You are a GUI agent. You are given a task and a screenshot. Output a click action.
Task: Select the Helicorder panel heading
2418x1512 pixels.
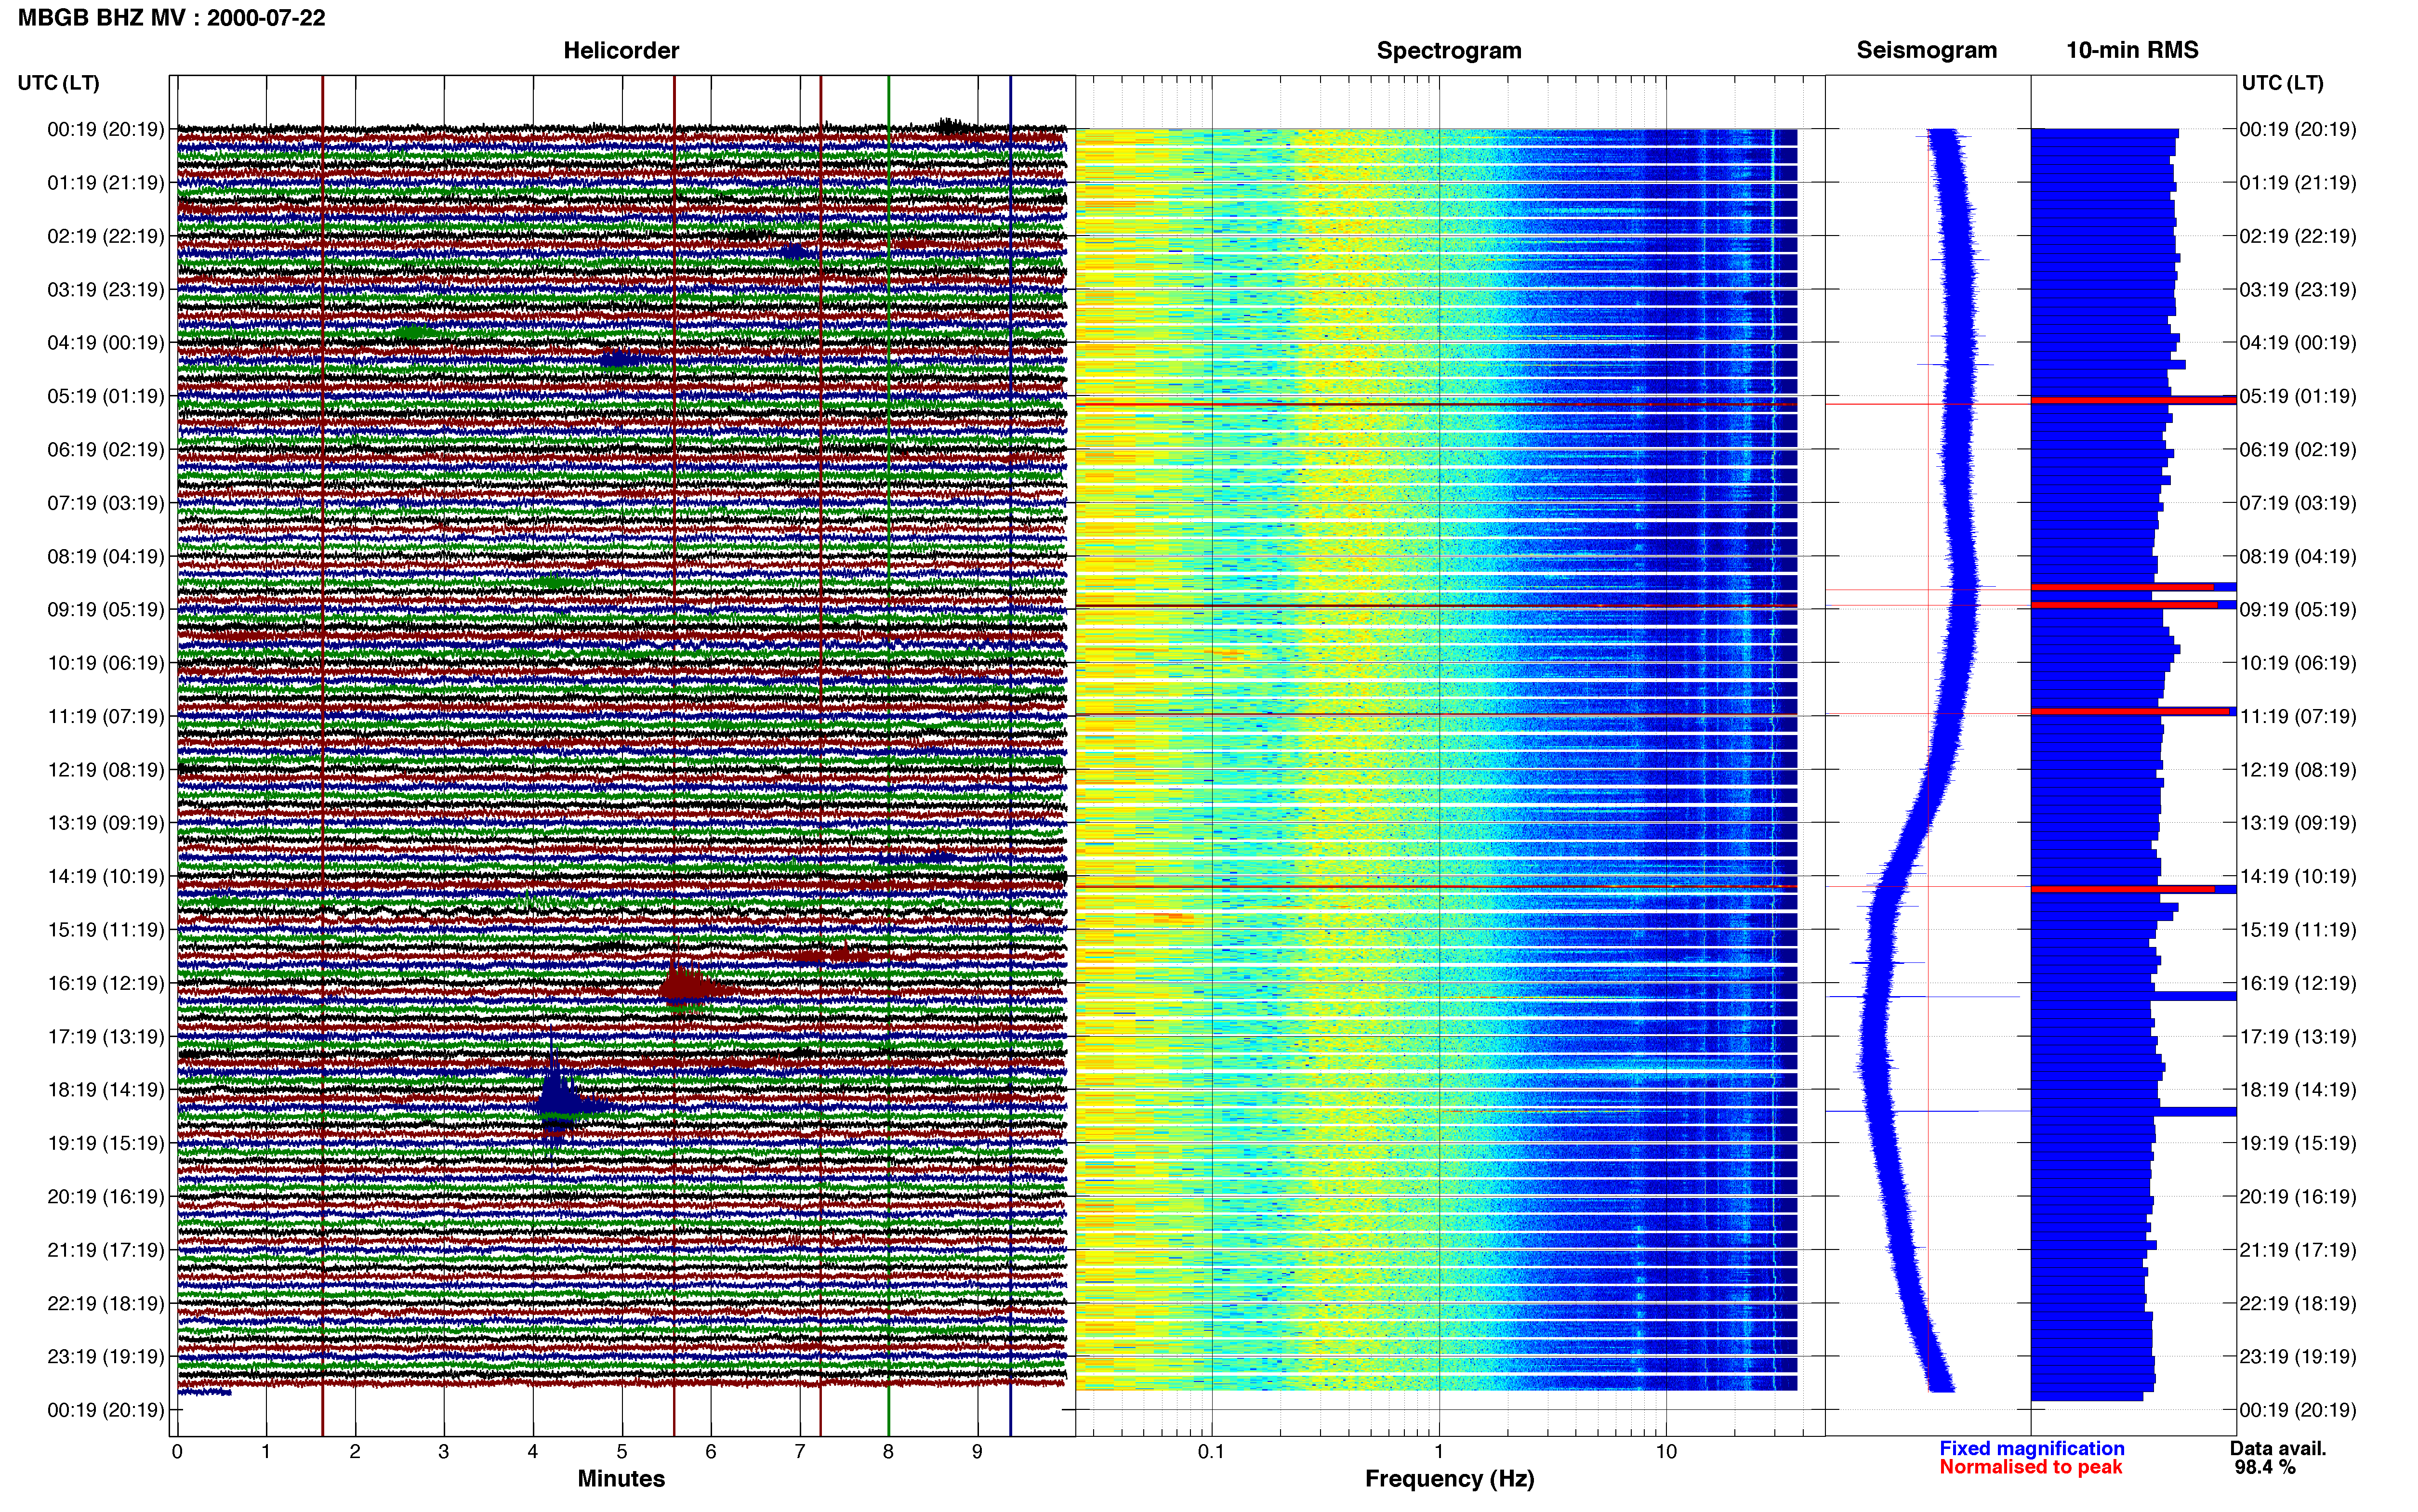coord(621,50)
